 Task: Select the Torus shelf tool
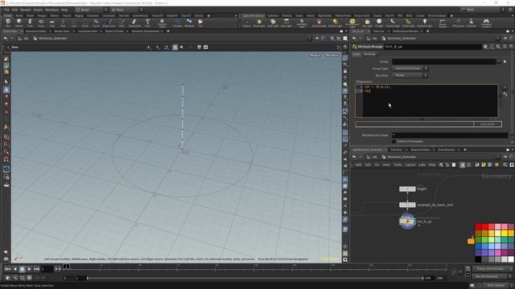41,22
